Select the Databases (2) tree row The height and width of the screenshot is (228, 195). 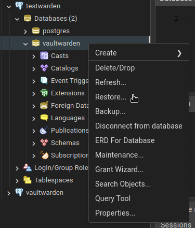click(x=56, y=19)
